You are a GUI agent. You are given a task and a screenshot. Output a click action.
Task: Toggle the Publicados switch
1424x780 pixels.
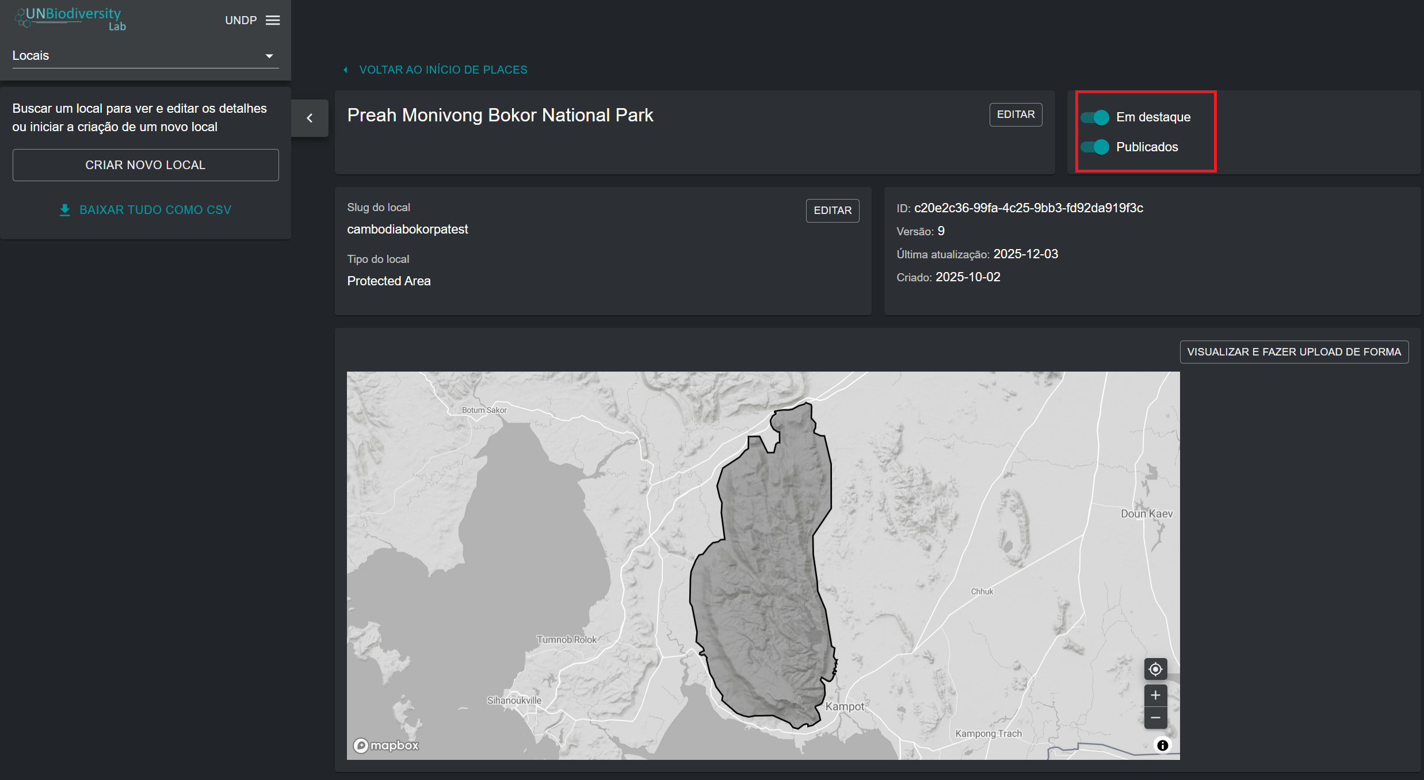point(1094,147)
